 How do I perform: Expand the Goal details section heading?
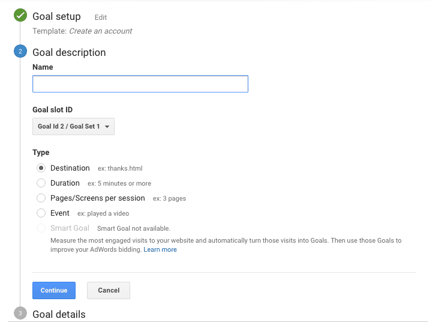[59, 314]
